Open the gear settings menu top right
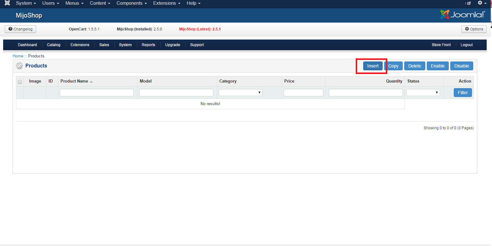Screen dimensions: 492x246 [x=482, y=3]
